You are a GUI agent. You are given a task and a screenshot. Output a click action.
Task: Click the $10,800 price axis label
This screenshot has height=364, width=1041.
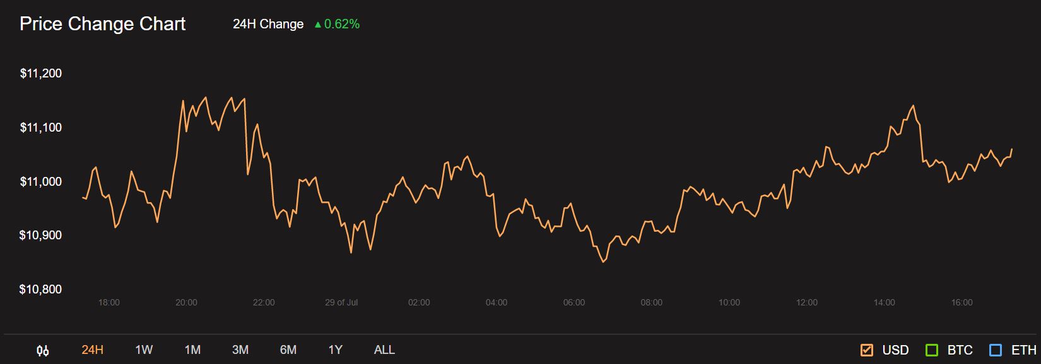coord(41,290)
